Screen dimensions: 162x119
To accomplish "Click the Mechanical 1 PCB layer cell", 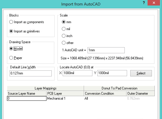I will (65, 98).
